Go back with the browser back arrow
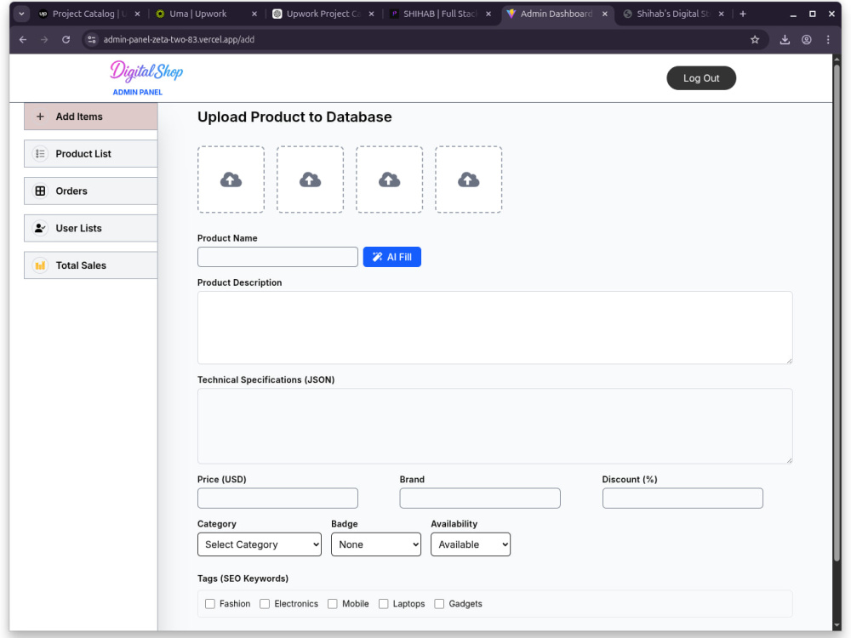The height and width of the screenshot is (638, 851). tap(23, 40)
